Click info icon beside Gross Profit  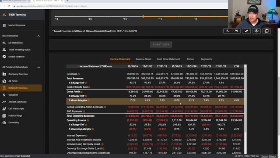pos(81,92)
